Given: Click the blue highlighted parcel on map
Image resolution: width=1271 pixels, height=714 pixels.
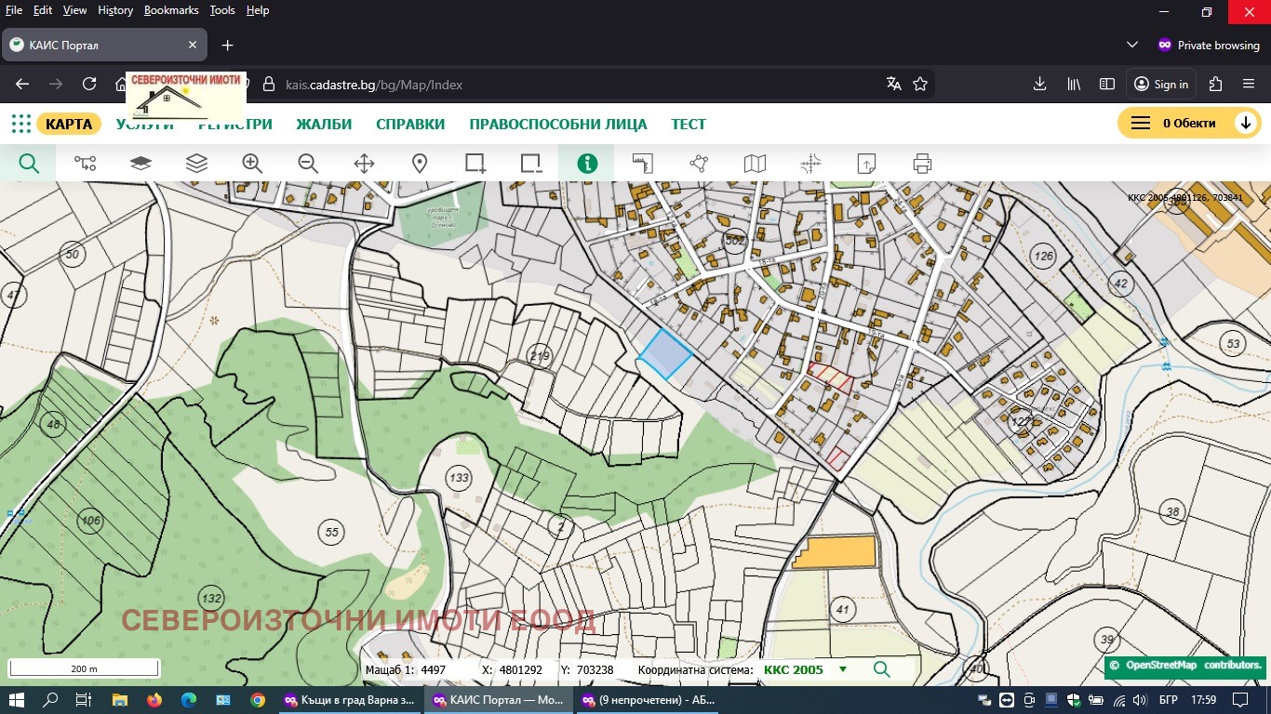Looking at the screenshot, I should point(665,354).
